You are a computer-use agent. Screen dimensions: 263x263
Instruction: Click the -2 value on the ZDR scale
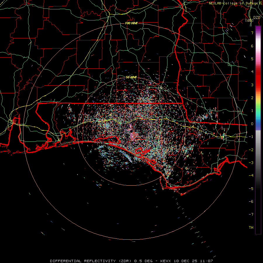(251, 150)
